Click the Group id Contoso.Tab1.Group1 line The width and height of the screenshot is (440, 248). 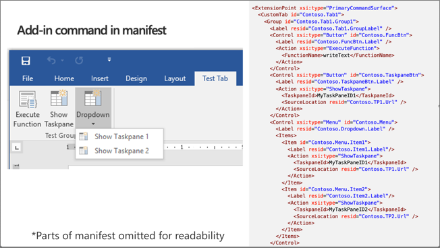(311, 22)
